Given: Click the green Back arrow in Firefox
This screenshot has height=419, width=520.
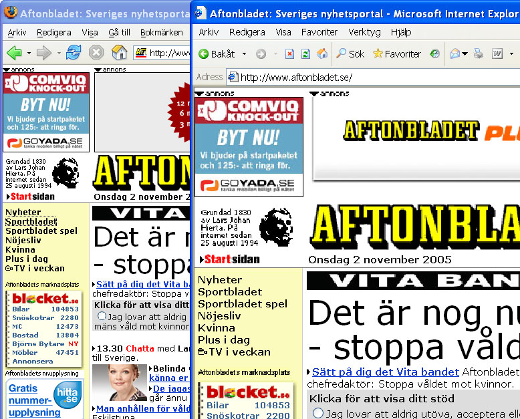Looking at the screenshot, I should pyautogui.click(x=14, y=53).
